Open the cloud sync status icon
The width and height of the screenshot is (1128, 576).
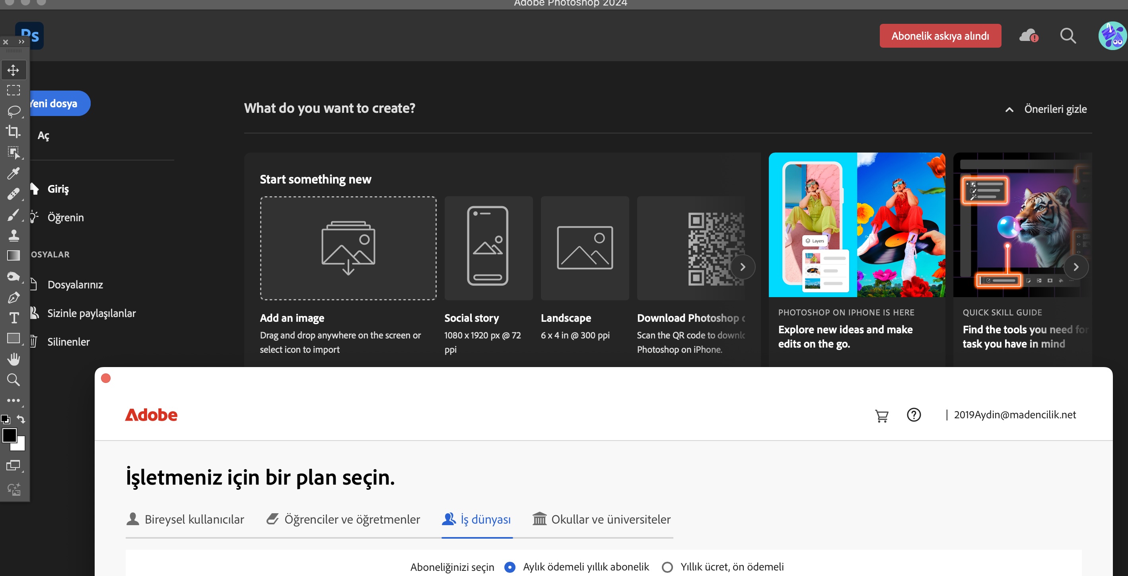point(1029,36)
